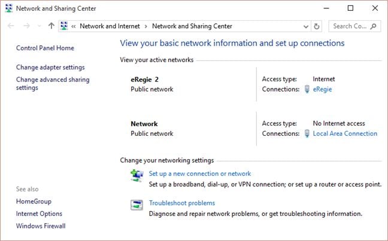
Task: Click the Network and Sharing Center title bar icon
Action: tap(8, 8)
